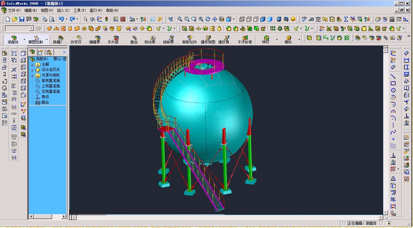Switch to the ConfigurationManager panel tab
Image resolution: width=413 pixels, height=228 pixels.
(49, 52)
